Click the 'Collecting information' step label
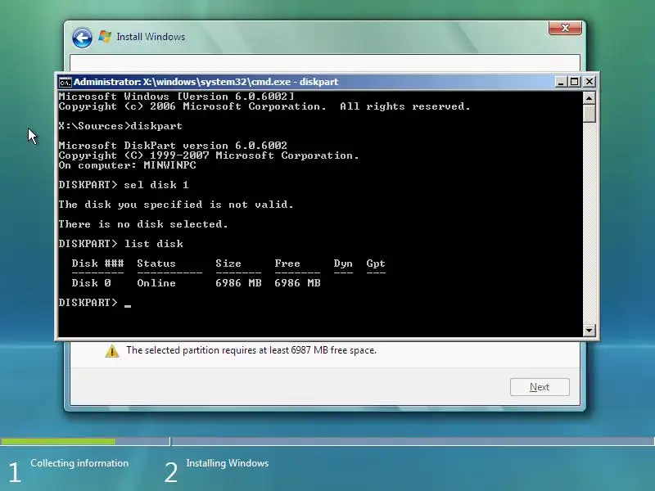655x491 pixels. point(79,463)
